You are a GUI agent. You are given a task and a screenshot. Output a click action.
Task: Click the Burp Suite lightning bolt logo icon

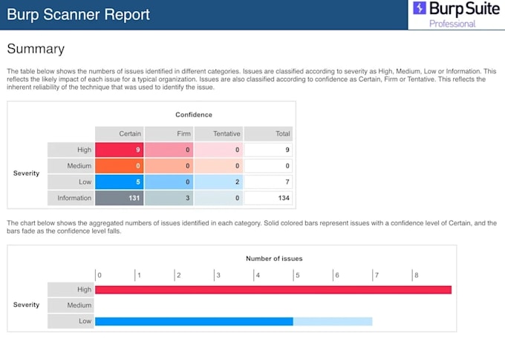(420, 8)
